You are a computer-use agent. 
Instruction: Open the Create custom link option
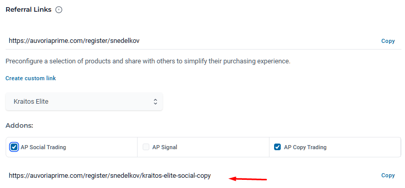point(31,78)
